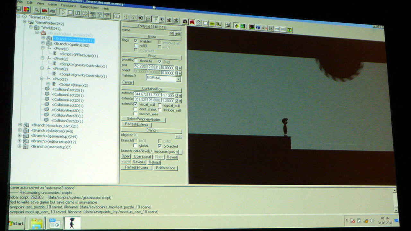Screen dimensions: 411x231
Task: Collapse the GameFolder(242) node
Action: (24, 22)
